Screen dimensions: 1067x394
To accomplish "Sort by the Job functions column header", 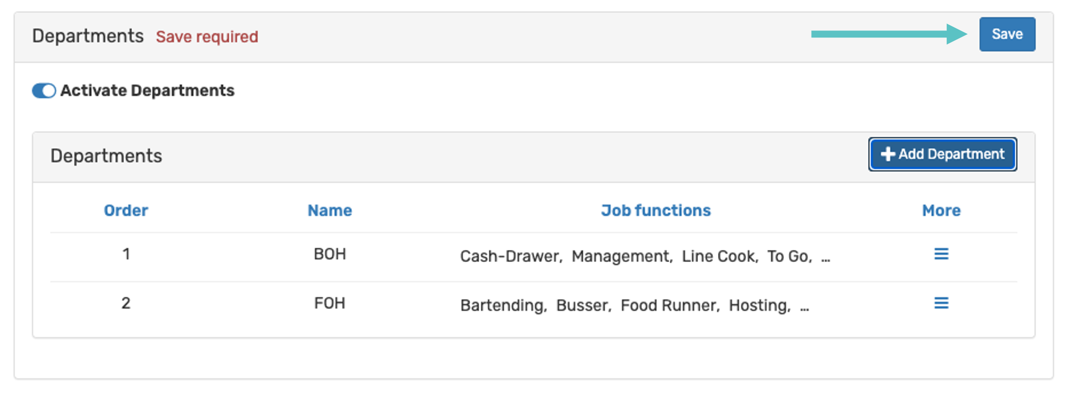I will click(655, 210).
